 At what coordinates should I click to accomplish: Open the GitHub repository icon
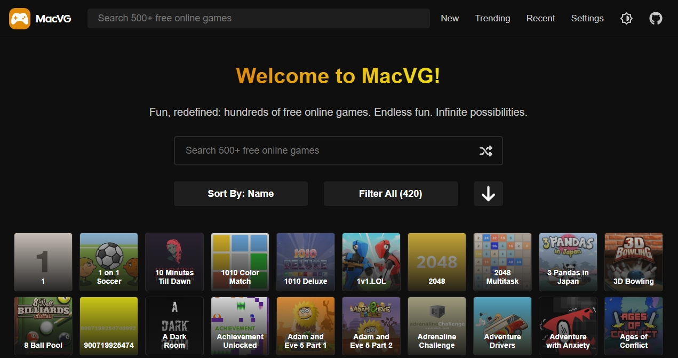pyautogui.click(x=656, y=19)
